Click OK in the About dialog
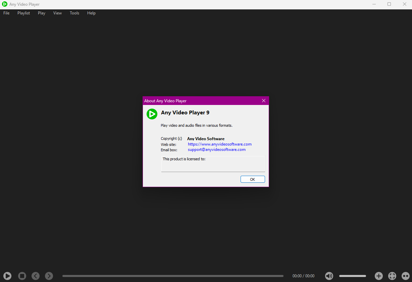412x282 pixels. [253, 179]
